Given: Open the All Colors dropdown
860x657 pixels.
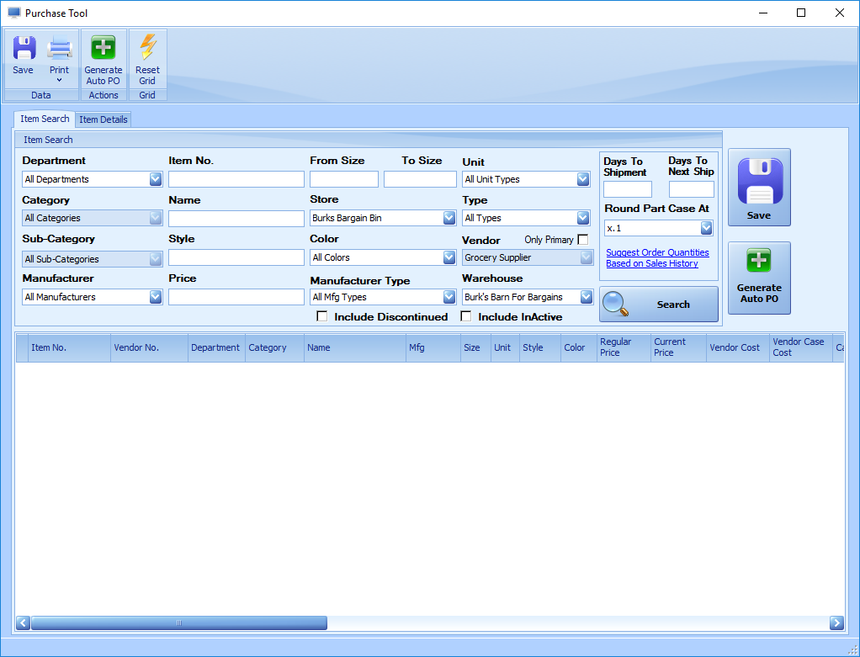Looking at the screenshot, I should [449, 257].
